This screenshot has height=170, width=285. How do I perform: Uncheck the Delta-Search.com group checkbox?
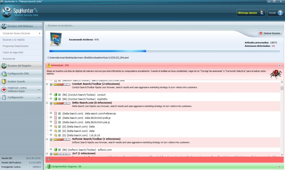click(x=51, y=104)
